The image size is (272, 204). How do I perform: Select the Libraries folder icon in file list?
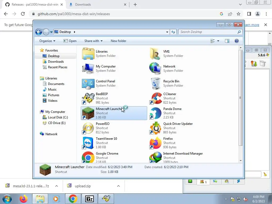pos(88,54)
